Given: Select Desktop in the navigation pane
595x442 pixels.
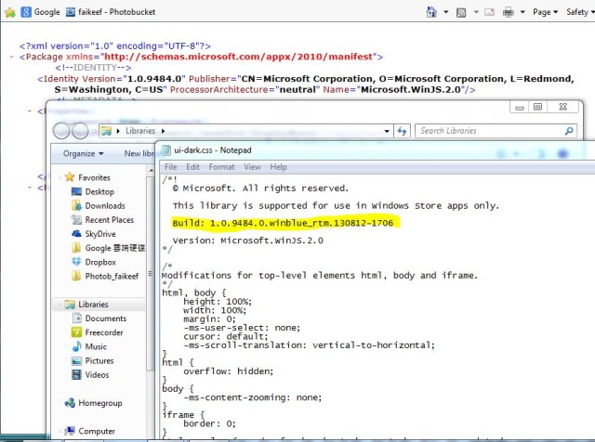Looking at the screenshot, I should [99, 192].
